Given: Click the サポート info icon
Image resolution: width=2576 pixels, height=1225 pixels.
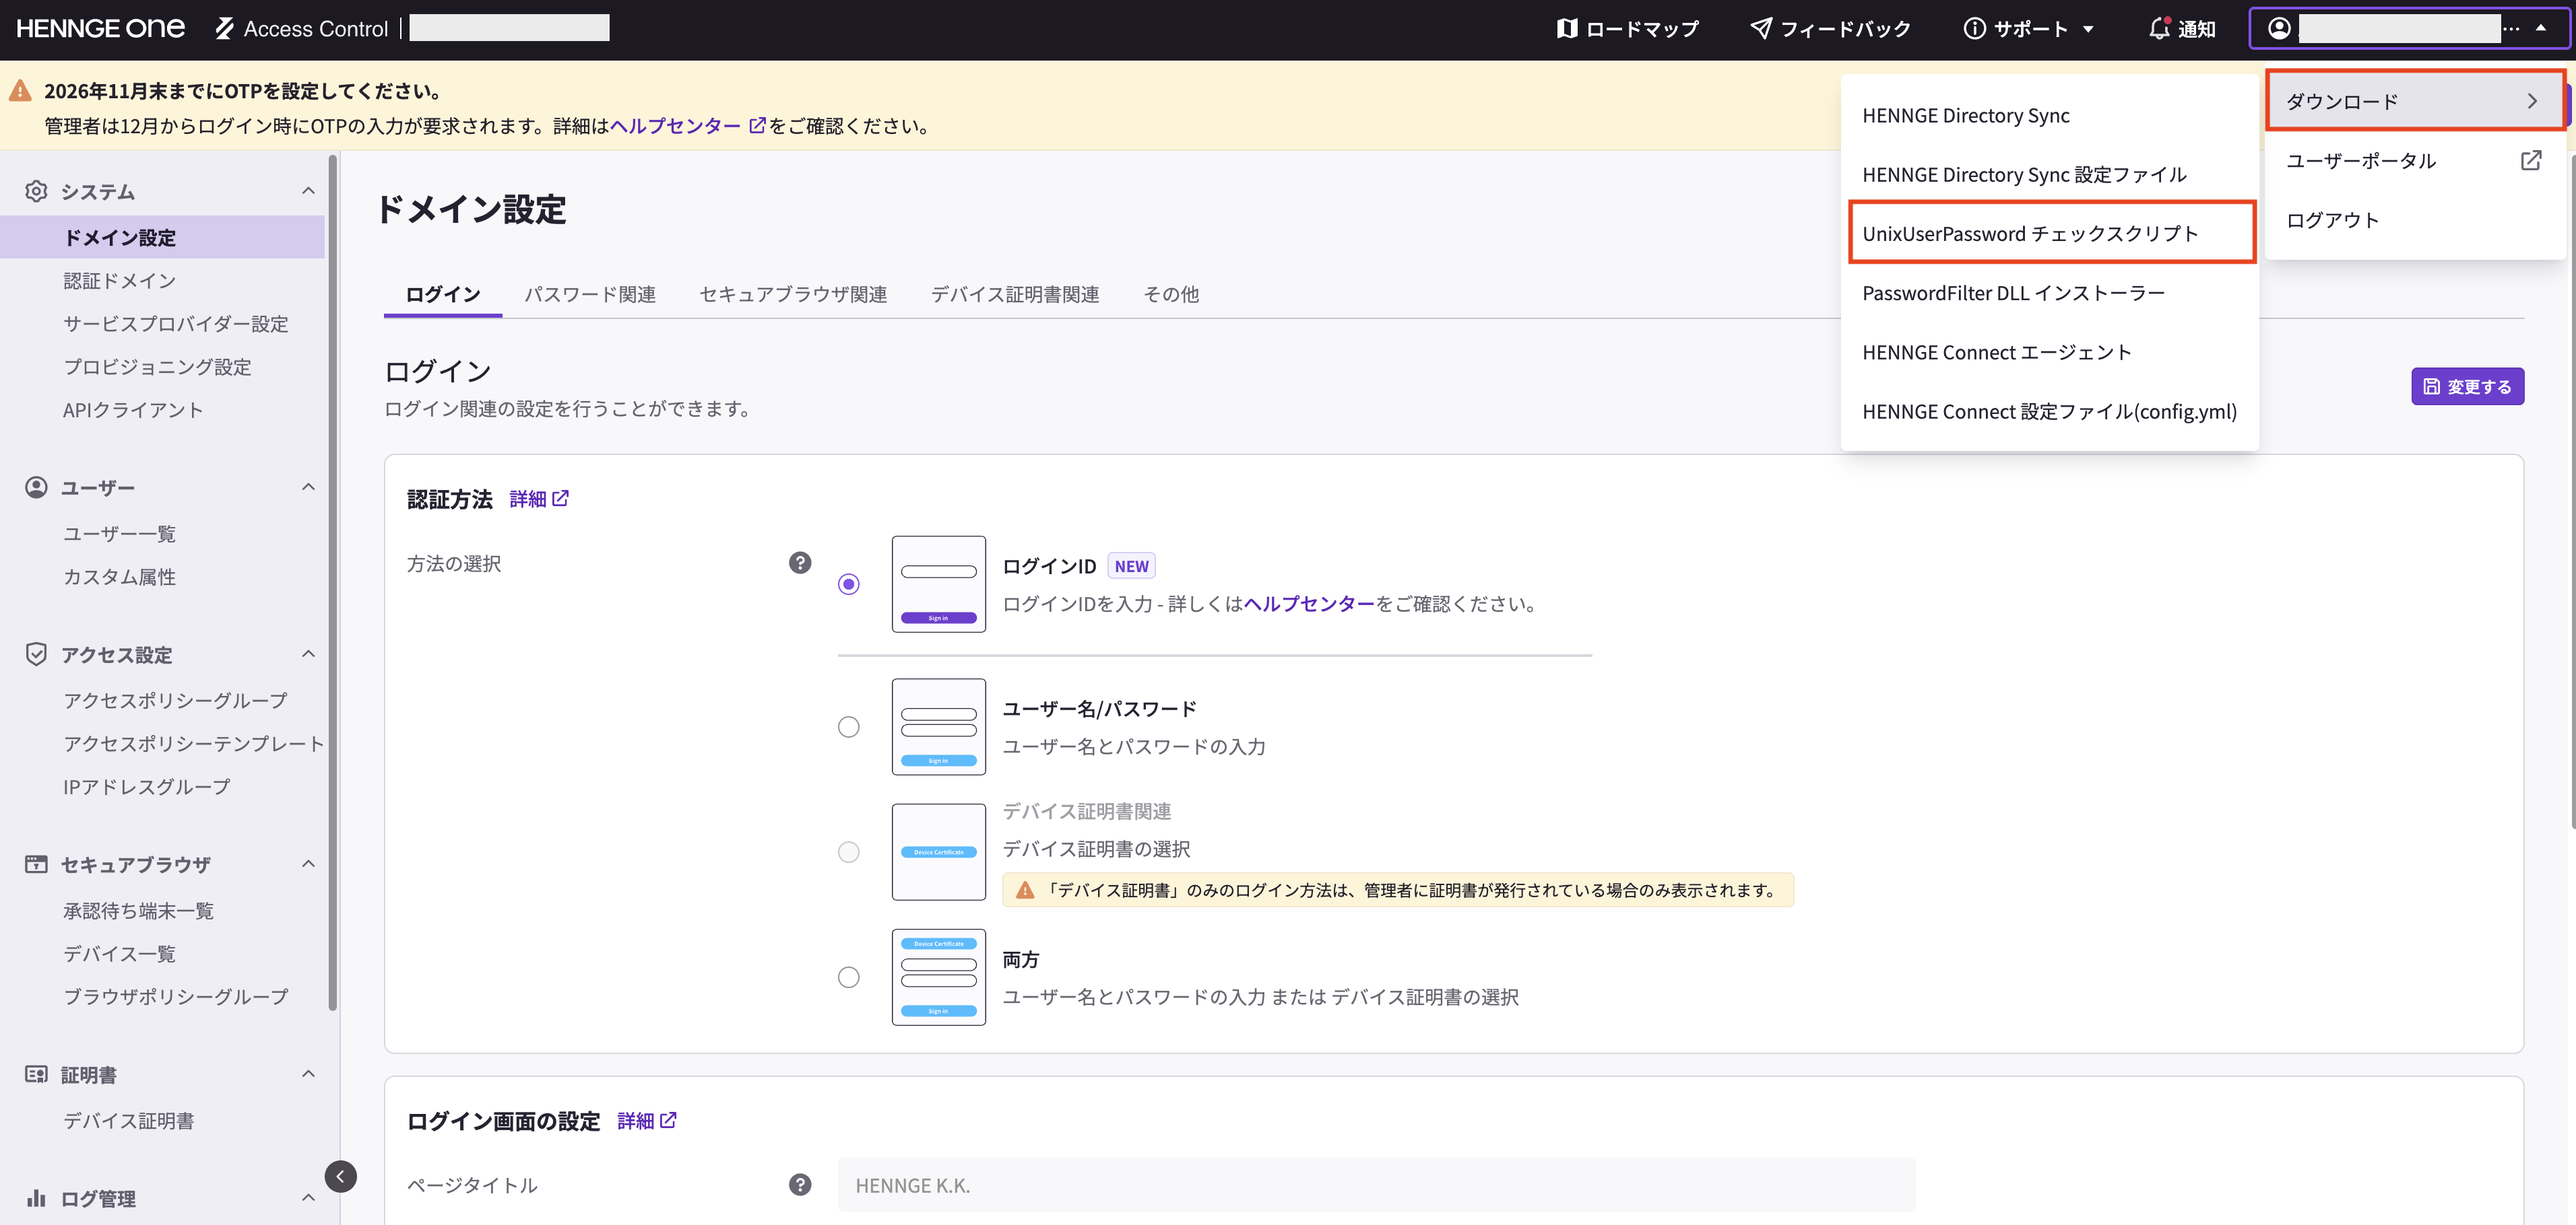Looking at the screenshot, I should tap(1974, 29).
